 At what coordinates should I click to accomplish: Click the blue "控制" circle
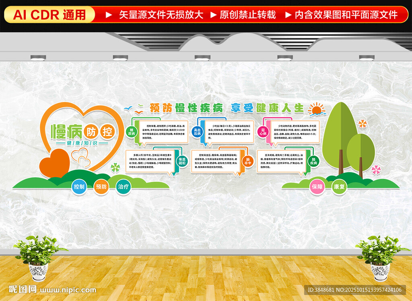point(79,186)
